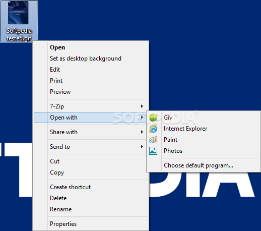
Task: Open the Send to entry
Action: click(x=91, y=147)
